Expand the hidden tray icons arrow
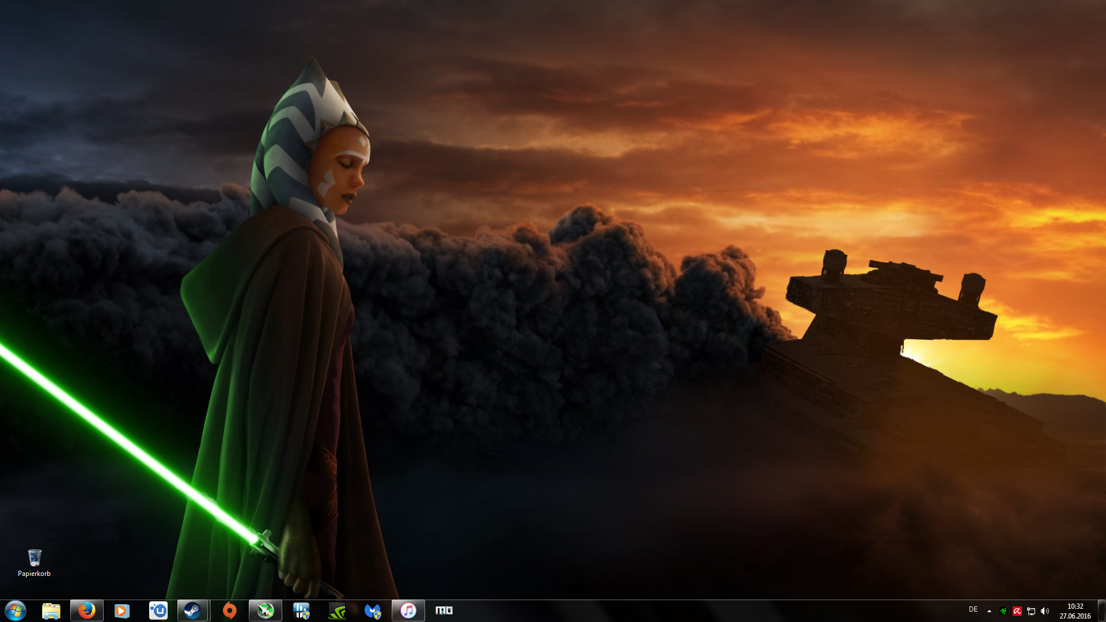This screenshot has width=1106, height=622. 989,611
